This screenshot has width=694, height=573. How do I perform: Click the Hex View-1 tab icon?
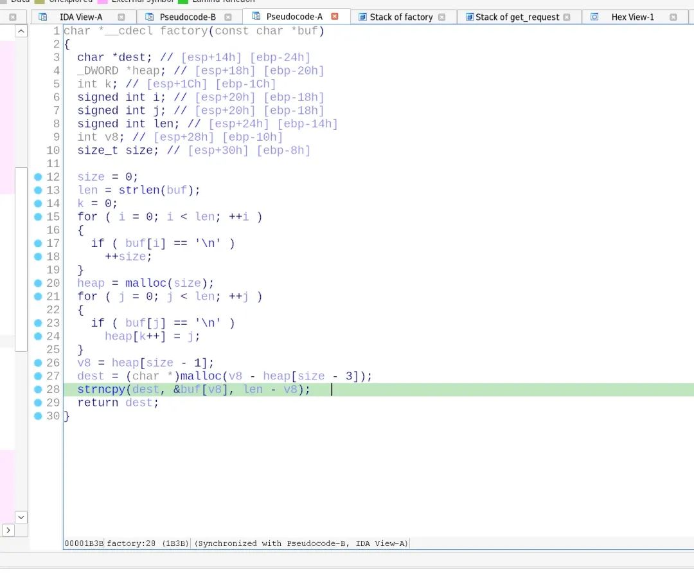pyautogui.click(x=595, y=17)
